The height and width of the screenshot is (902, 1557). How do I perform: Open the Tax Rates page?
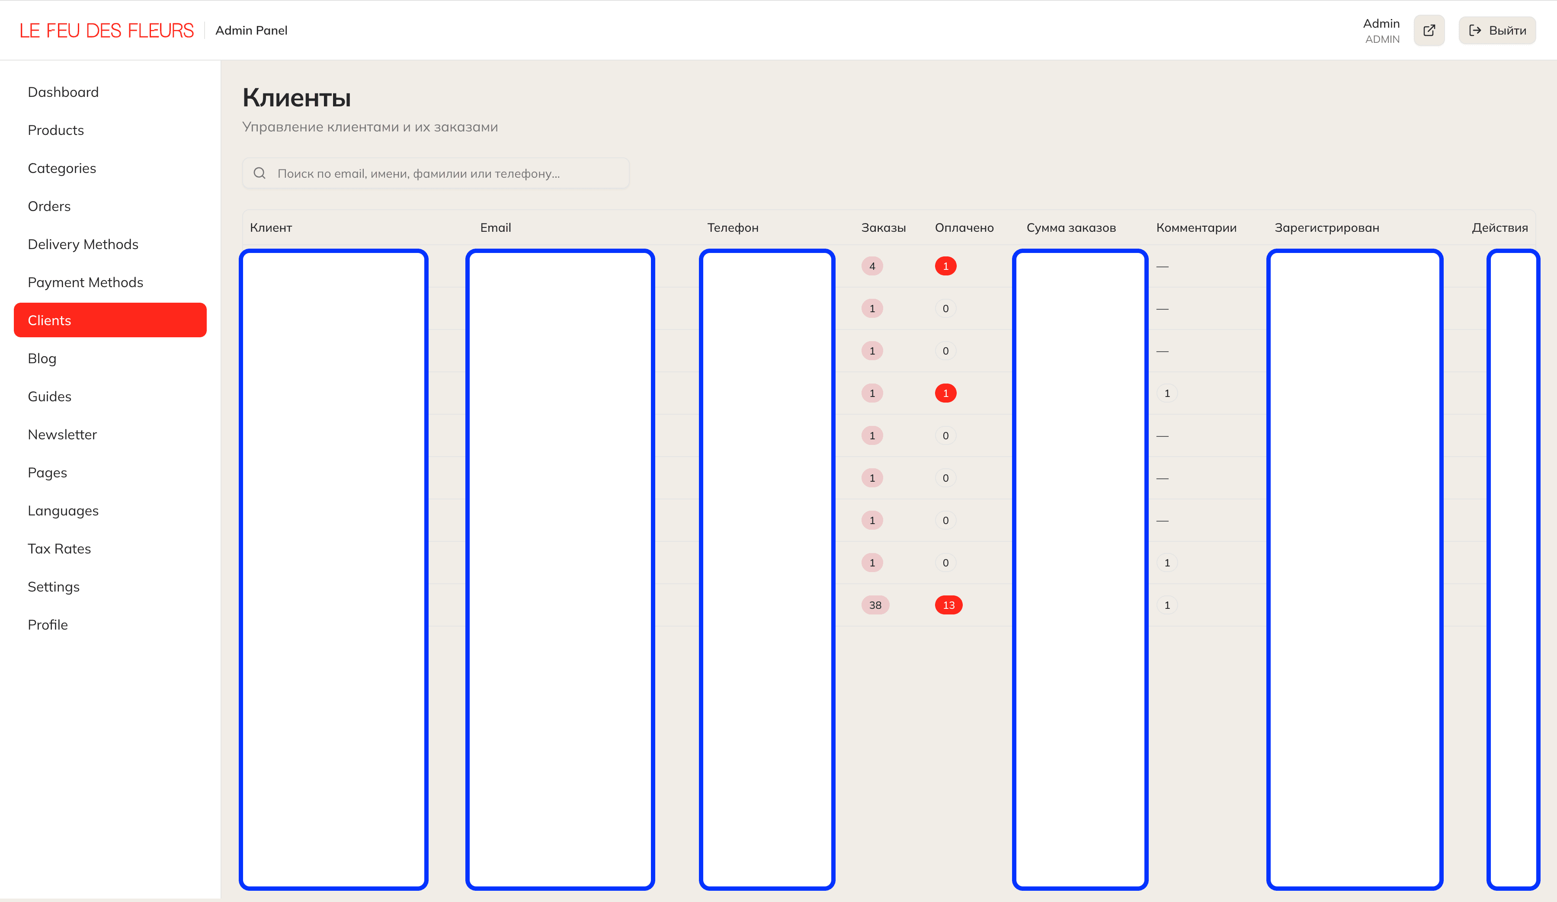pyautogui.click(x=59, y=549)
